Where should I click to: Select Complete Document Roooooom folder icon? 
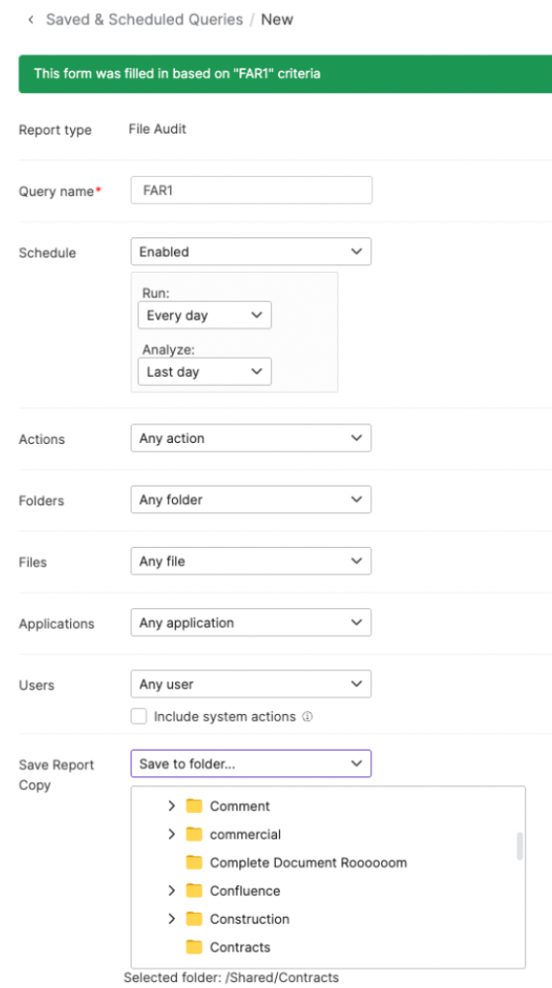[x=194, y=862]
